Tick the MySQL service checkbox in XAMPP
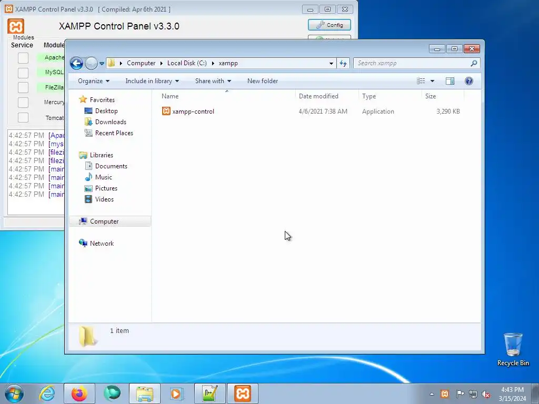The height and width of the screenshot is (404, 539). point(23,73)
